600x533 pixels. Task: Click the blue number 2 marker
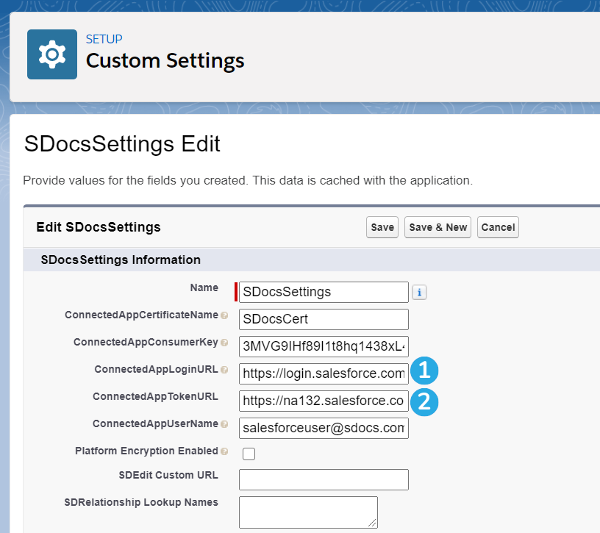tap(424, 402)
